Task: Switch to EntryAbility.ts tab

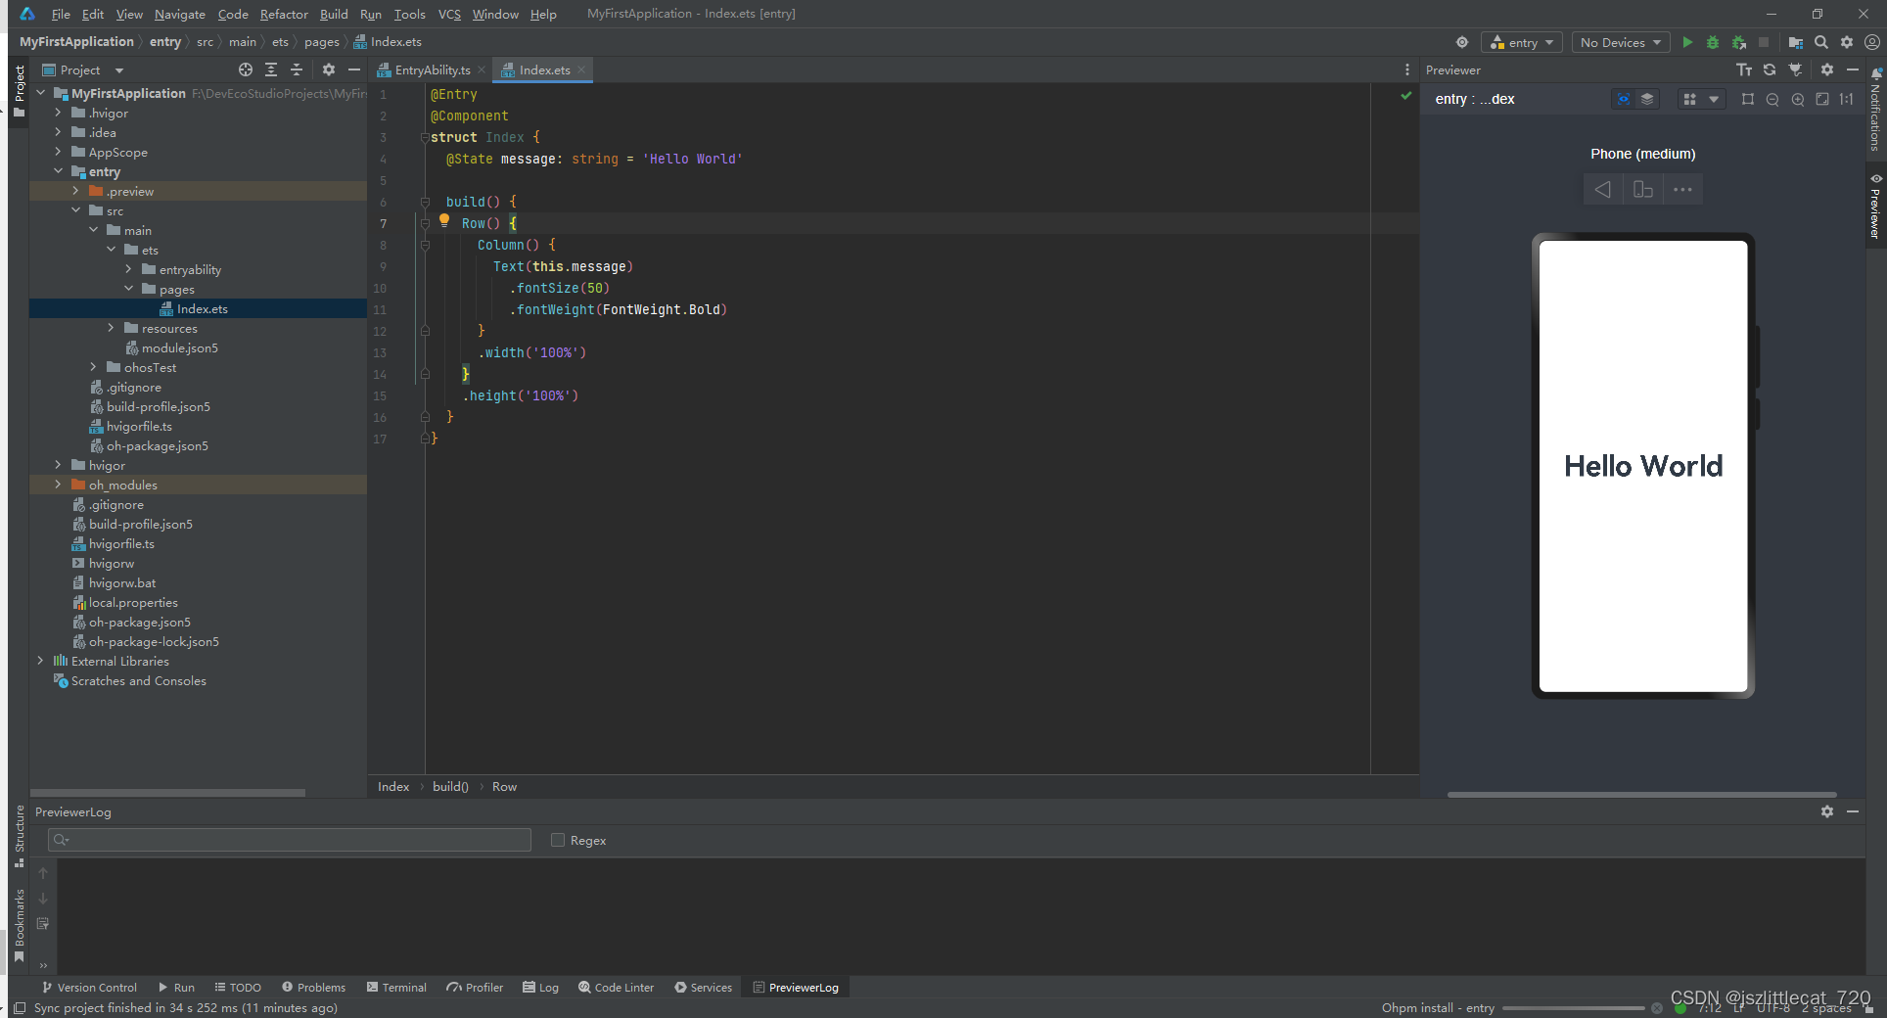Action: point(432,69)
